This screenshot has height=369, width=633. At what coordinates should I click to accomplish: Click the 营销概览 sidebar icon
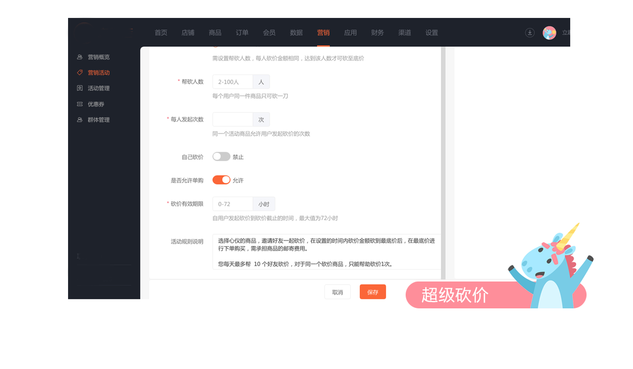click(80, 57)
